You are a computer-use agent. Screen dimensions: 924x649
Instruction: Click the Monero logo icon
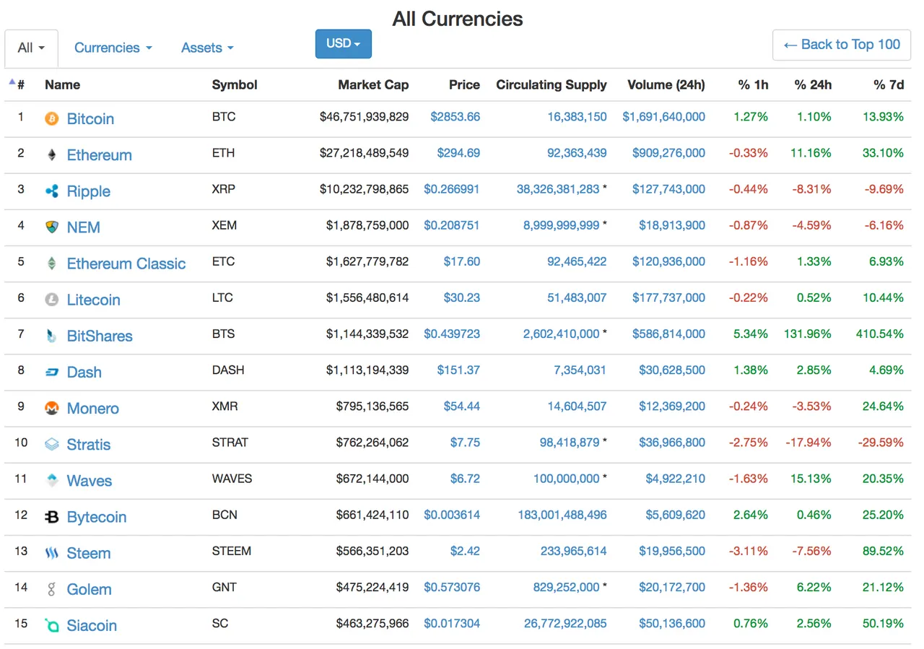click(x=51, y=409)
